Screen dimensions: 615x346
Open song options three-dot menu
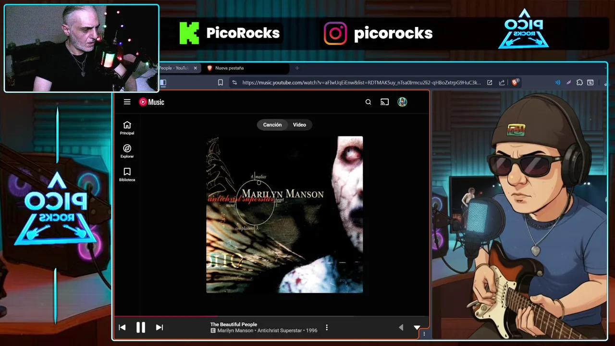(327, 327)
